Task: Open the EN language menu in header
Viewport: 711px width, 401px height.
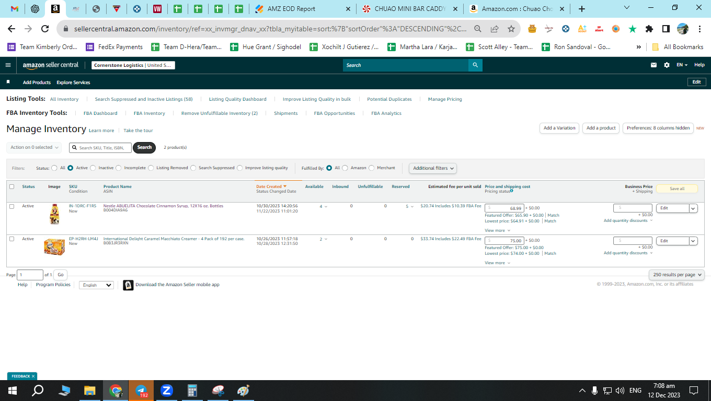Action: (x=682, y=65)
